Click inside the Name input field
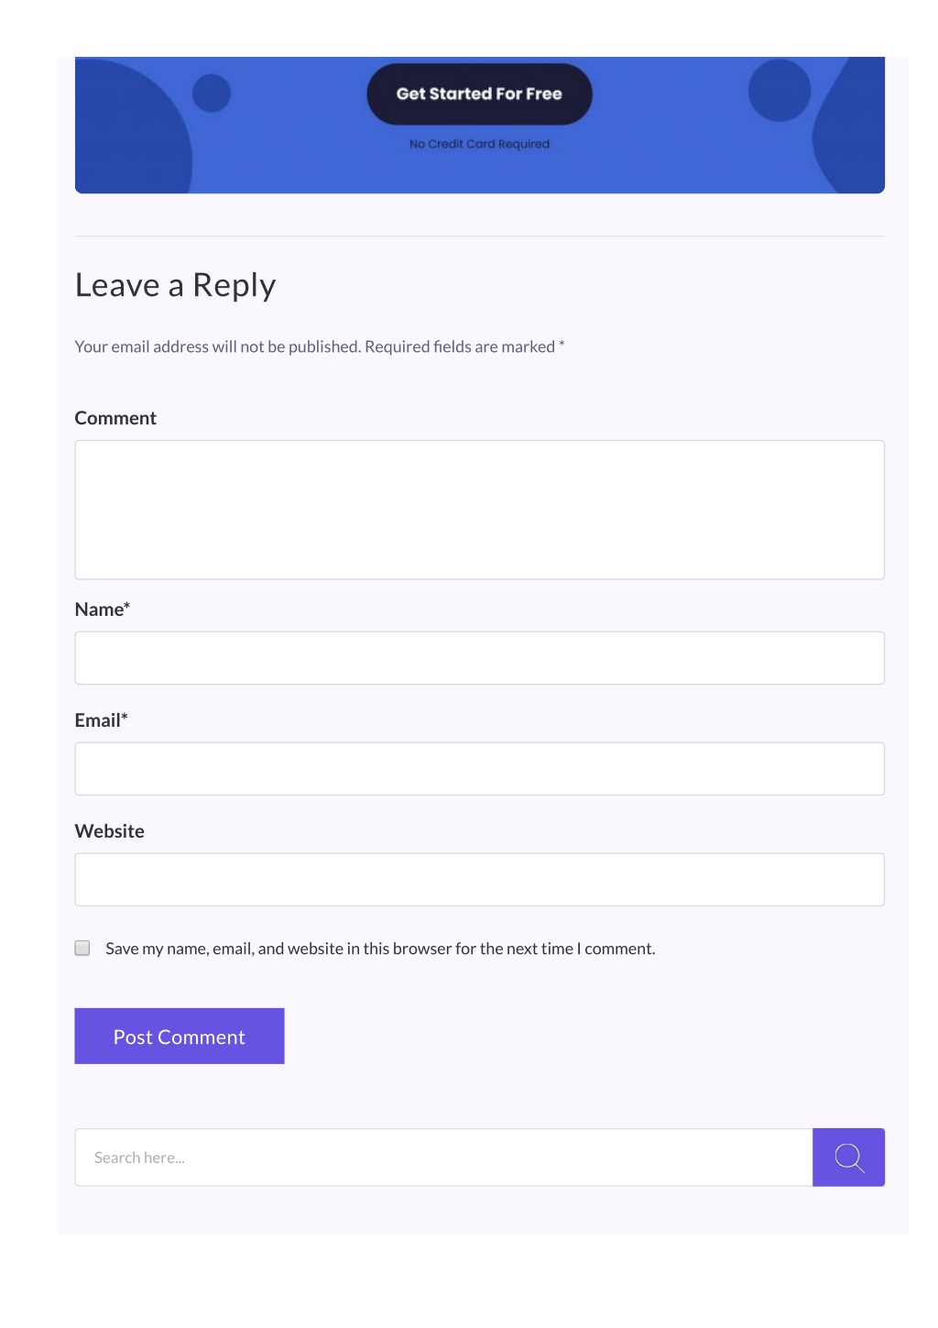Screen dimensions: 938x1328 479,658
